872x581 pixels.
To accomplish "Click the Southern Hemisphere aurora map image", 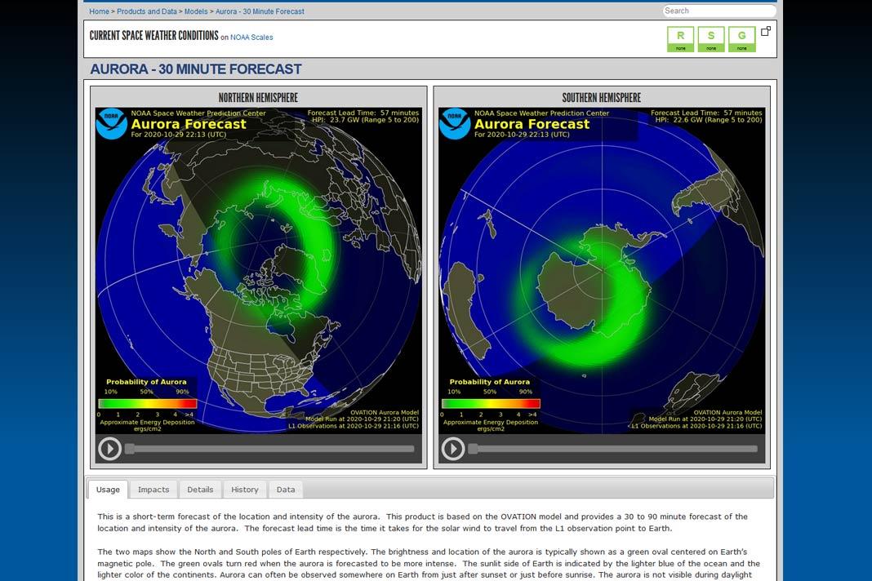I will coord(602,271).
